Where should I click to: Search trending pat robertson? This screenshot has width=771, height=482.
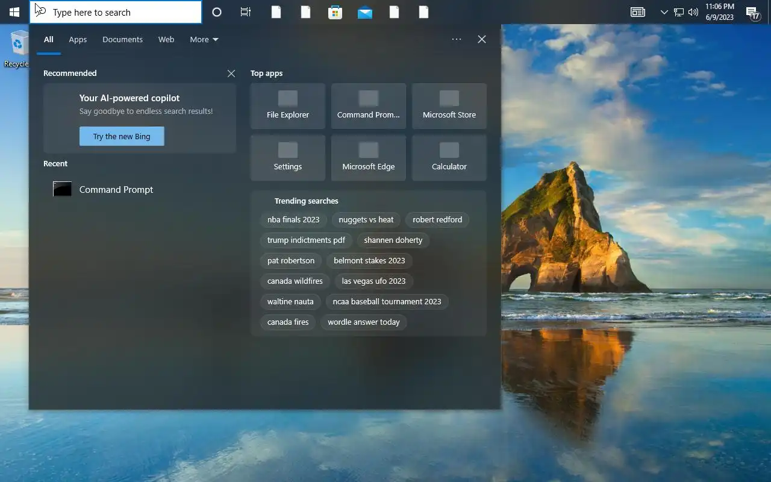[x=291, y=261]
